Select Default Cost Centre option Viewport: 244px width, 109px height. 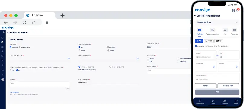[x=79, y=67]
